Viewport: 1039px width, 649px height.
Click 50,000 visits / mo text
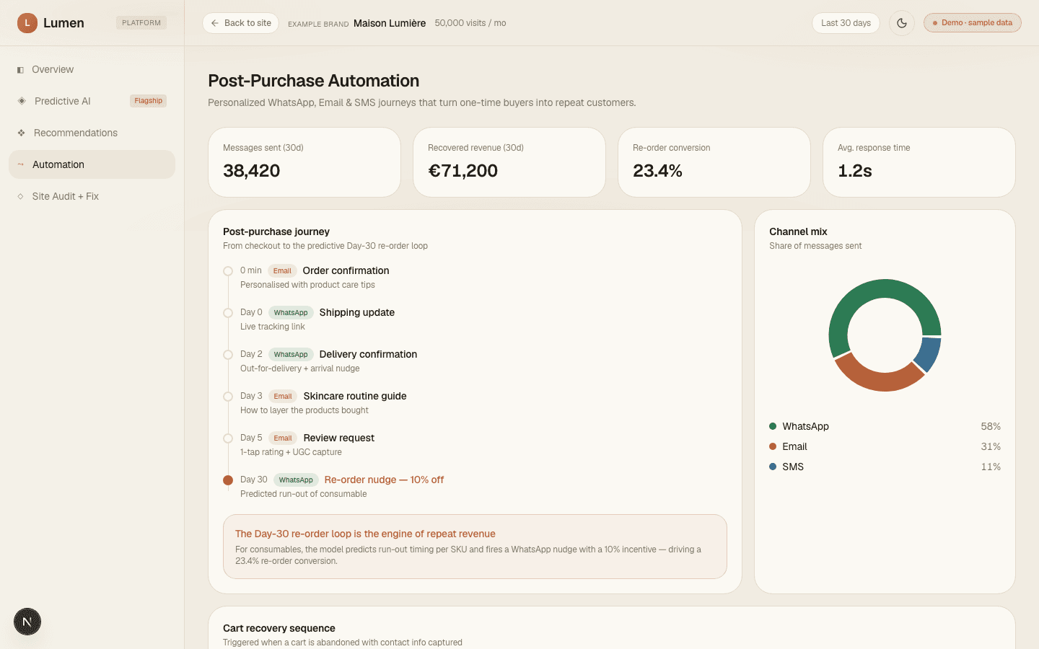click(x=470, y=23)
